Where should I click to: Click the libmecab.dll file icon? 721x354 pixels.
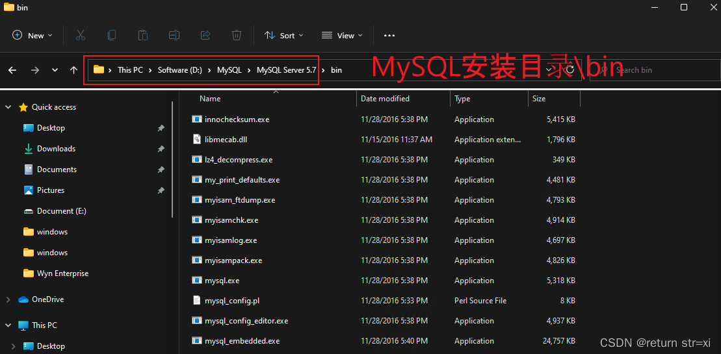coord(197,140)
